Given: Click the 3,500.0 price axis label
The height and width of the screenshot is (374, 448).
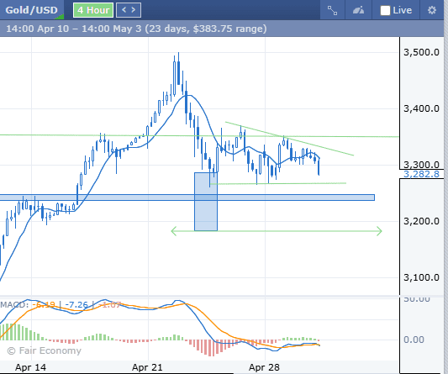Looking at the screenshot, I should pos(421,52).
